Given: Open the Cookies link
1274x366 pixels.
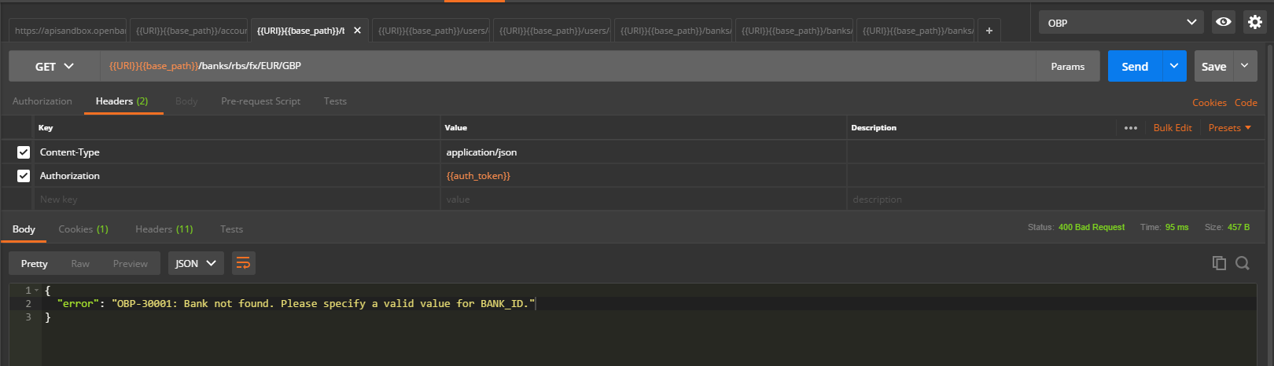Looking at the screenshot, I should (x=1209, y=103).
